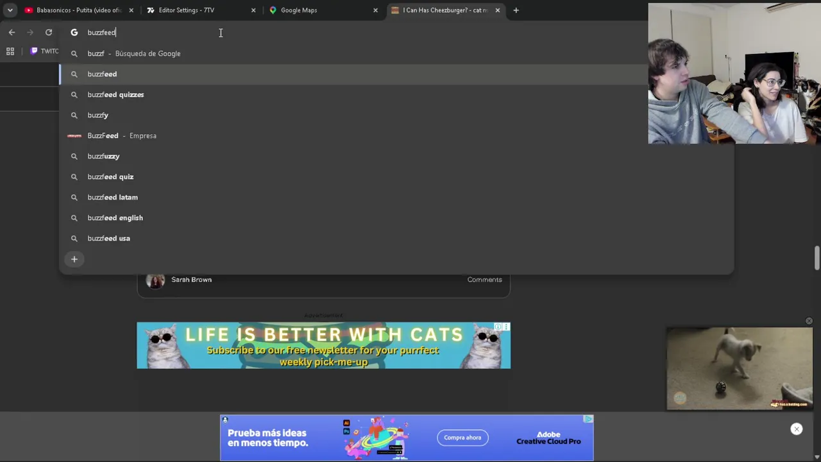Click the search icon beside 'buzzfeed quizzes'
821x462 pixels.
click(x=74, y=94)
